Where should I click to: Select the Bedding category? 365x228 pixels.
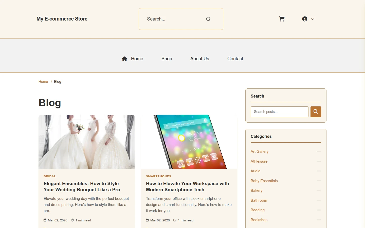click(258, 210)
